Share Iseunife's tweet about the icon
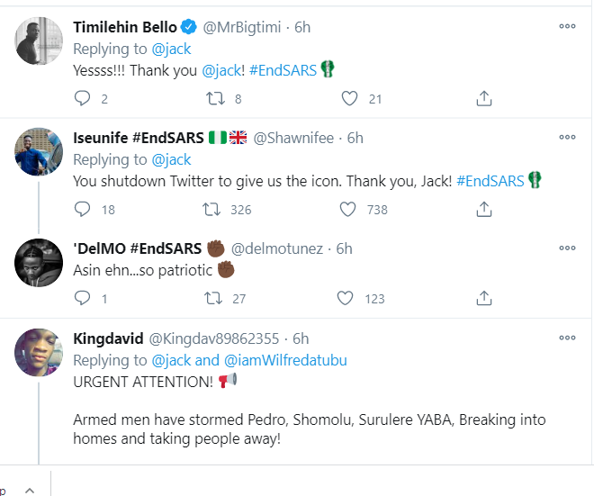 click(482, 209)
